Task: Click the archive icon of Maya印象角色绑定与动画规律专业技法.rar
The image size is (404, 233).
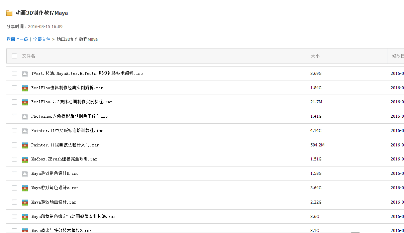Action: point(25,217)
